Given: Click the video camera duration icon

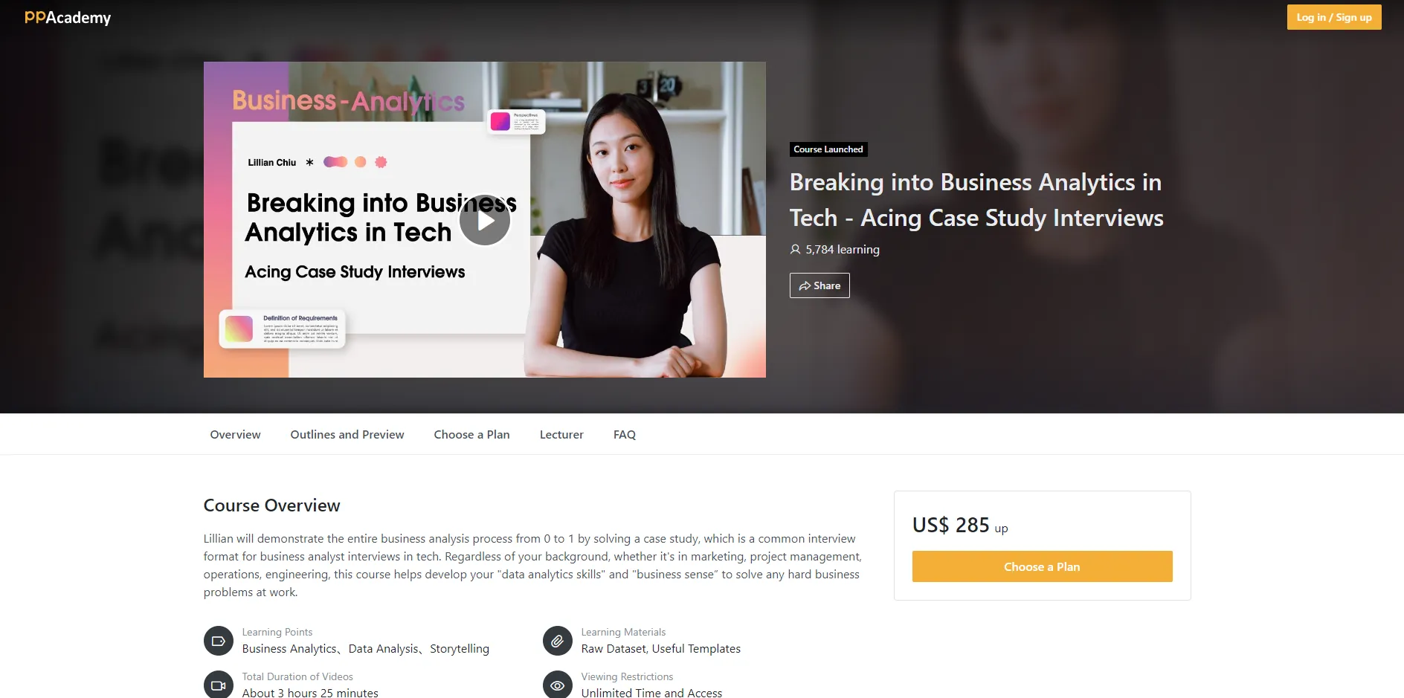Looking at the screenshot, I should point(219,685).
